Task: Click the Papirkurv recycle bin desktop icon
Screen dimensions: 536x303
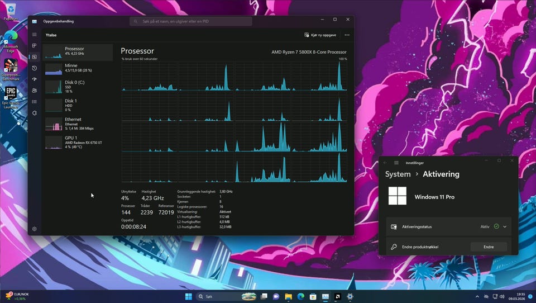Action: coord(11,11)
